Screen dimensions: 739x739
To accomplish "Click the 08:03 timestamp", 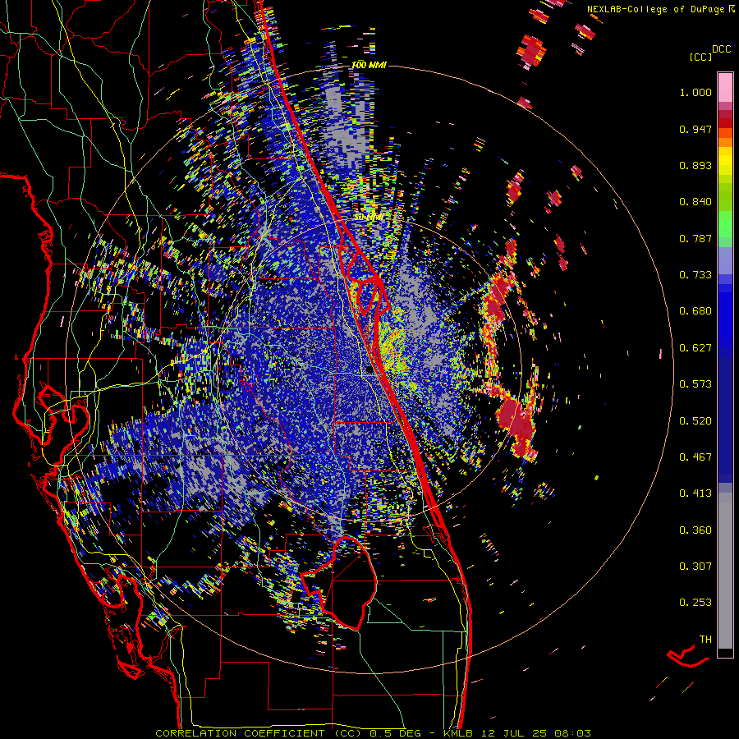I will click(x=573, y=733).
